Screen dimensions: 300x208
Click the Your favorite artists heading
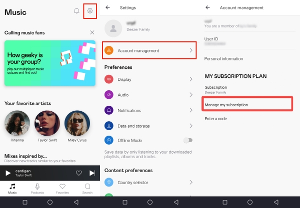pyautogui.click(x=27, y=103)
